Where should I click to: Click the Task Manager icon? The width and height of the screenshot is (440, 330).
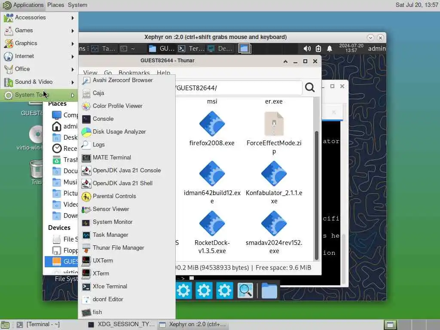(86, 235)
